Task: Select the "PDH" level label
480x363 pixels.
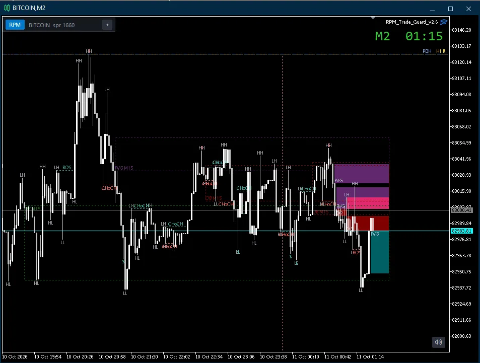Action: click(427, 51)
